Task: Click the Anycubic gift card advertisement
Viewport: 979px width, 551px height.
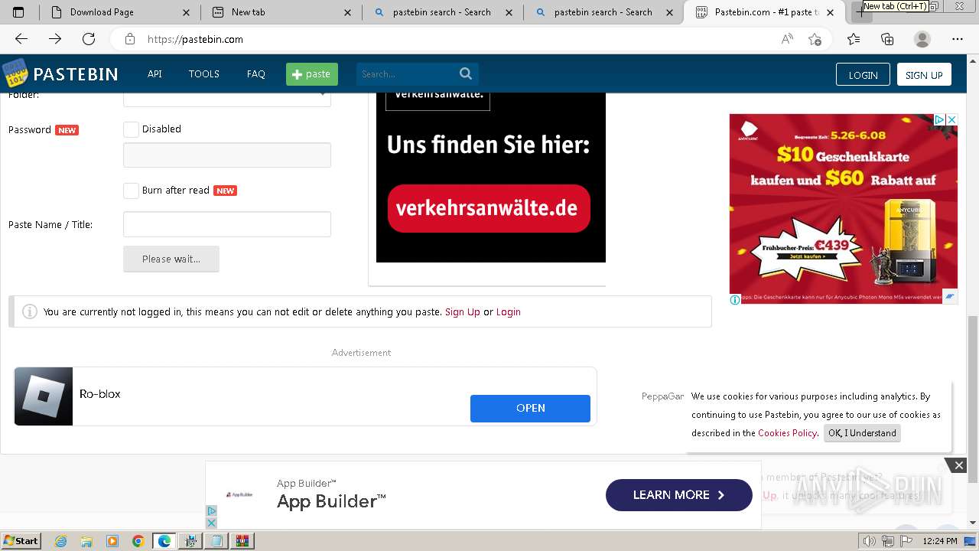Action: pos(844,209)
